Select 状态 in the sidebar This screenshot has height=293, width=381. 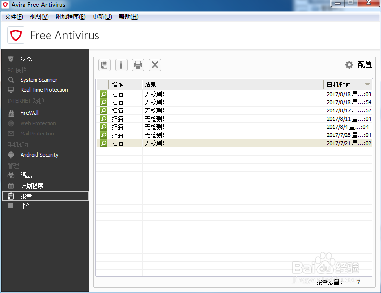pos(26,59)
